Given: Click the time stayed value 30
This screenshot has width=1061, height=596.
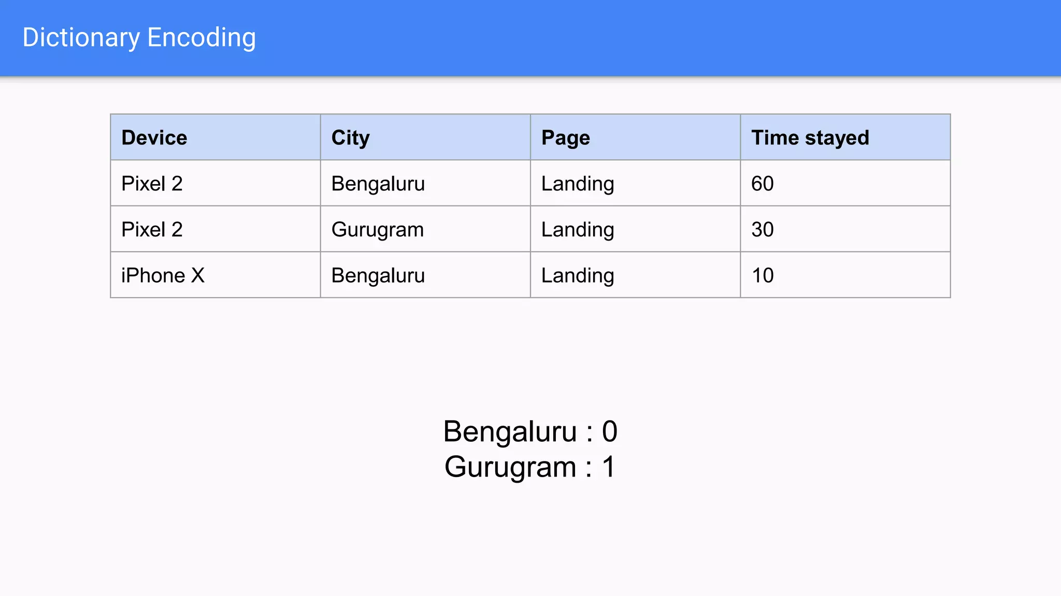Looking at the screenshot, I should pos(762,230).
